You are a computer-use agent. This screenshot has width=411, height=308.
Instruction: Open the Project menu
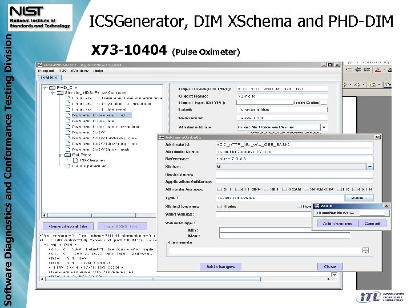pos(46,71)
